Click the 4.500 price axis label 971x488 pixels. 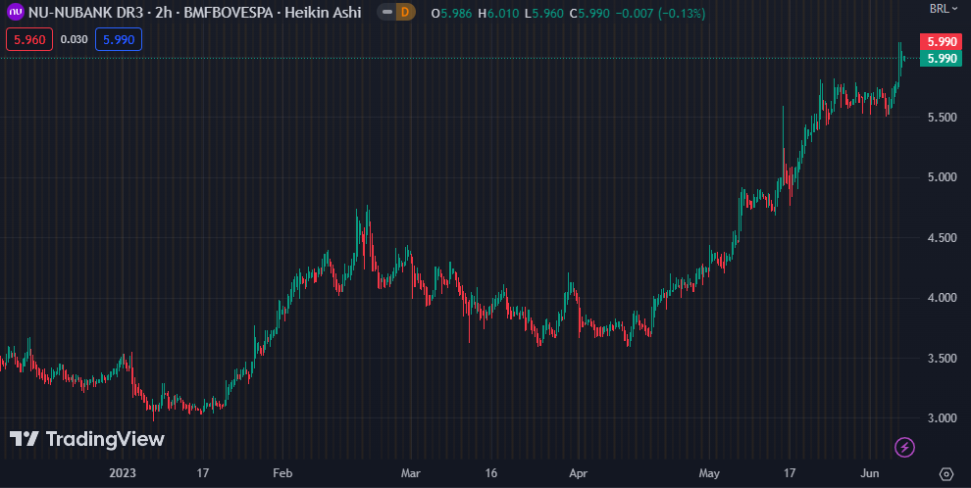940,238
